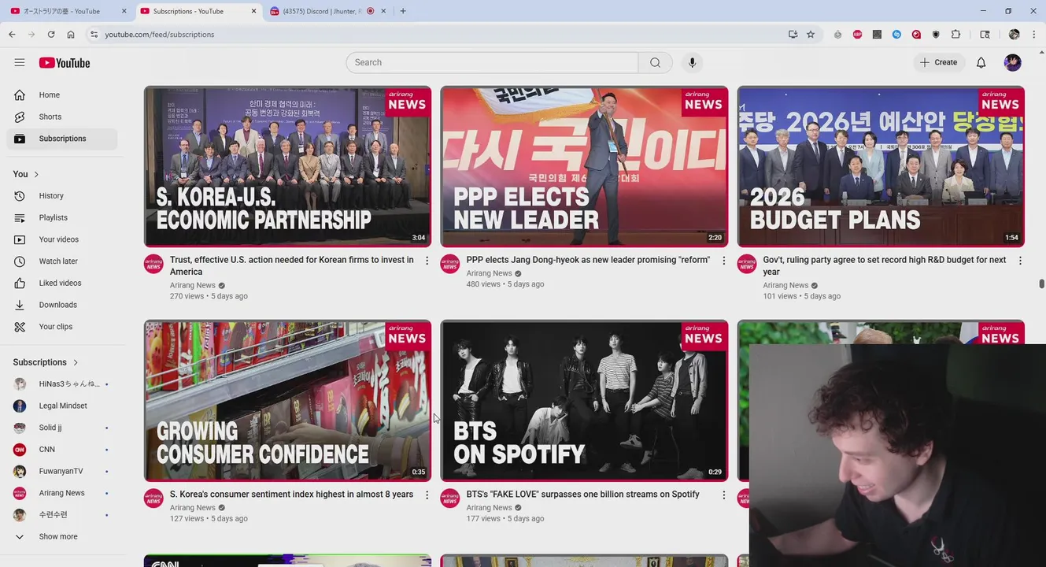Click the search magnifier button
The height and width of the screenshot is (567, 1046).
[x=655, y=62]
